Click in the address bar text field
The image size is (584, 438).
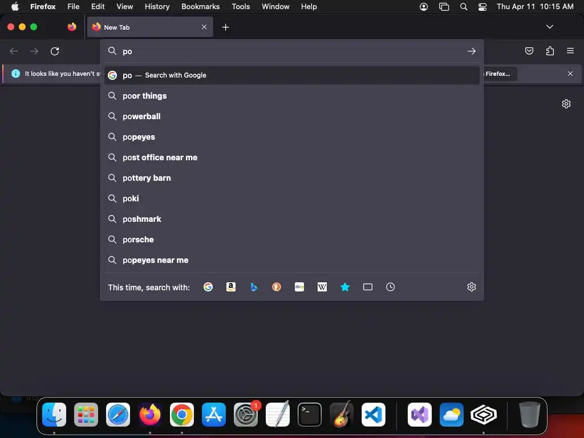pos(293,51)
